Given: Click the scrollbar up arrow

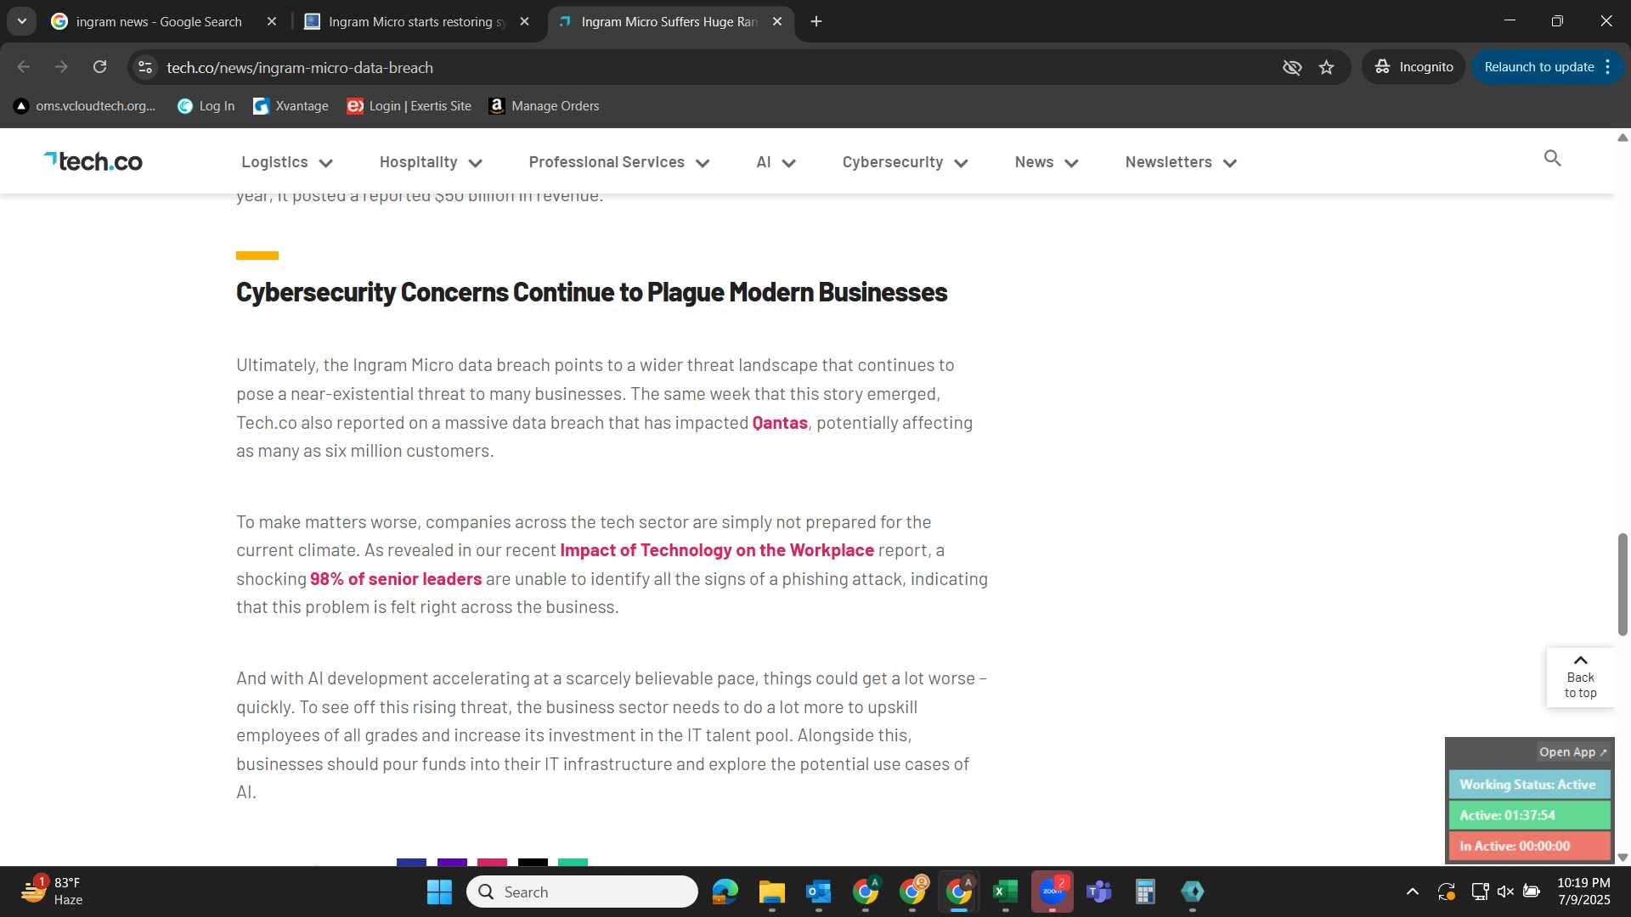Looking at the screenshot, I should pyautogui.click(x=1622, y=138).
